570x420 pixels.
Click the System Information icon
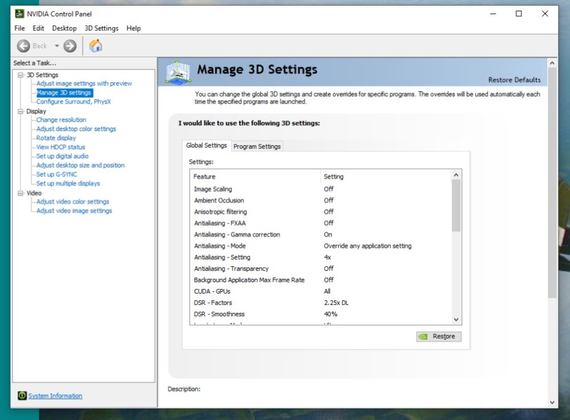pyautogui.click(x=22, y=396)
